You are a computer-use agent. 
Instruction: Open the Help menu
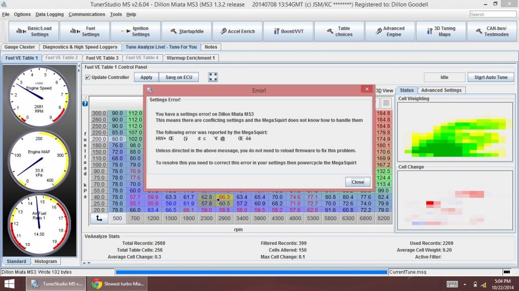(x=131, y=14)
